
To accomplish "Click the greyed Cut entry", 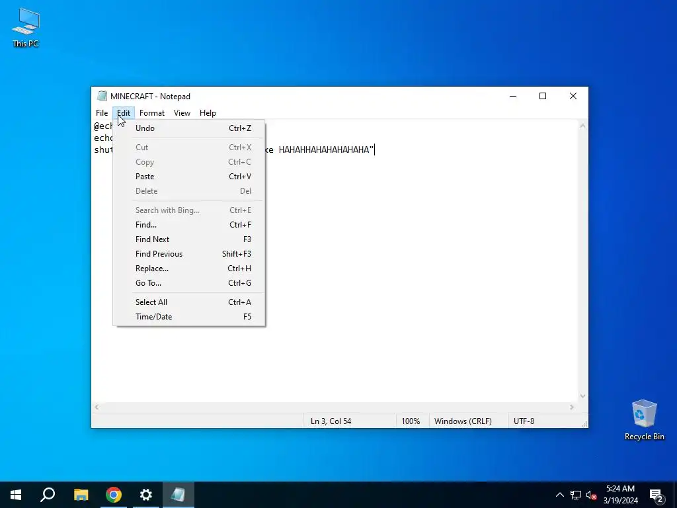I will [189, 148].
